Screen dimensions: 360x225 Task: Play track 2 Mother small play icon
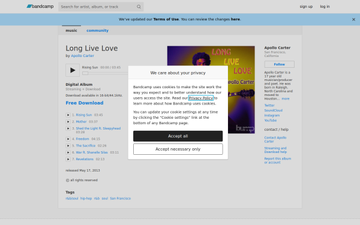68,122
